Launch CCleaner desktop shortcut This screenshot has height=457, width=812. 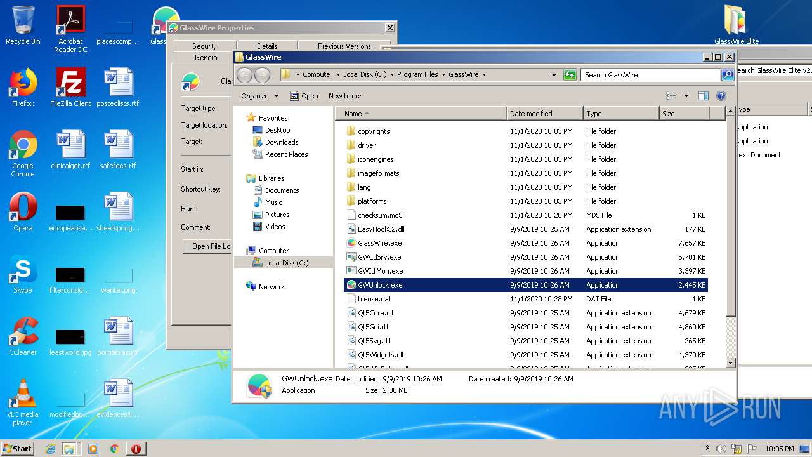point(23,336)
